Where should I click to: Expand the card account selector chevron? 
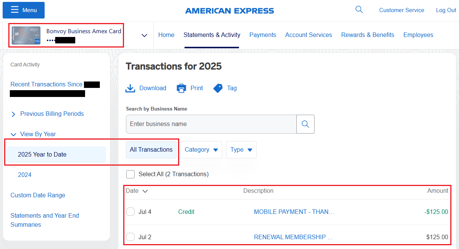(144, 35)
